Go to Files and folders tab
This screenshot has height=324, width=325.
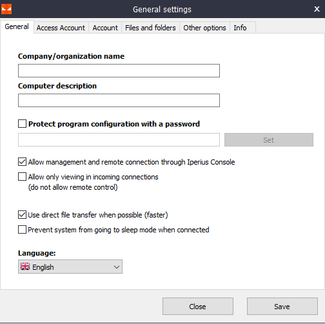point(150,28)
